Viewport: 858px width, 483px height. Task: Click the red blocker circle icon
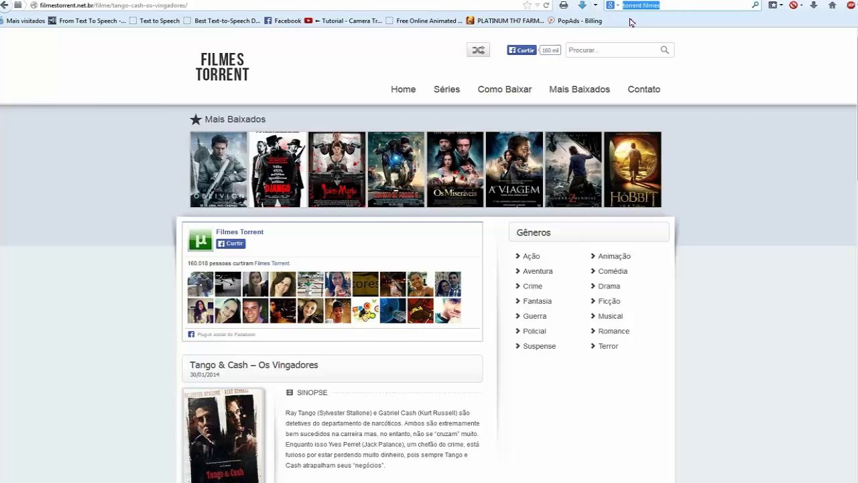(x=795, y=5)
